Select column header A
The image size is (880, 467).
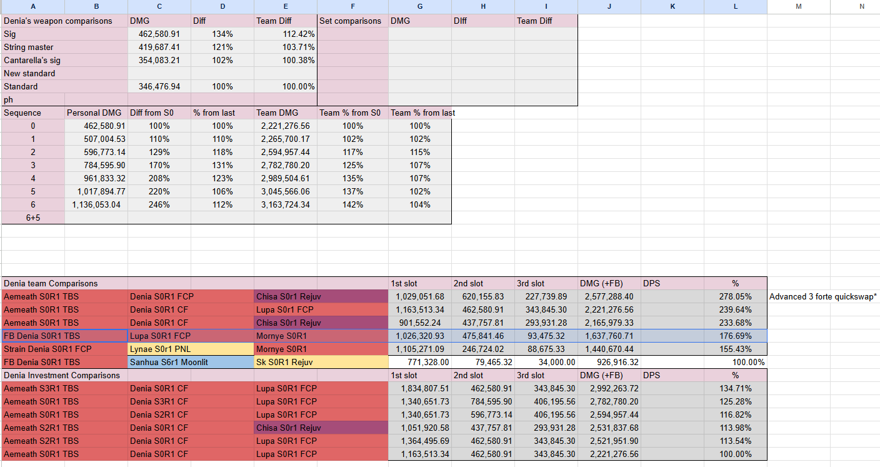[x=33, y=7]
